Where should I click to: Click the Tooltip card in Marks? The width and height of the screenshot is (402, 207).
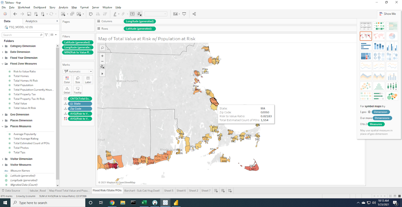click(78, 90)
